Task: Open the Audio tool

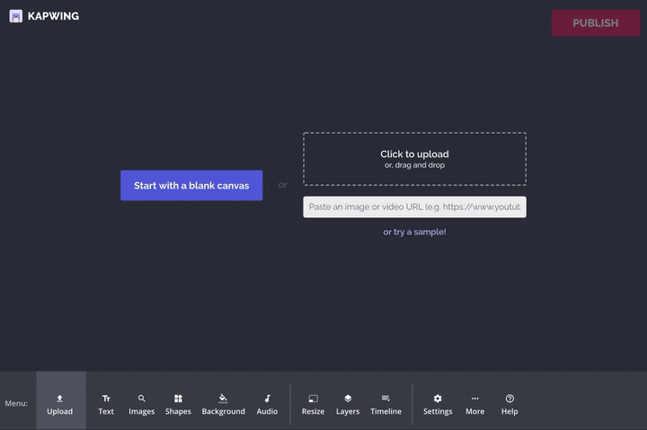Action: [x=267, y=404]
